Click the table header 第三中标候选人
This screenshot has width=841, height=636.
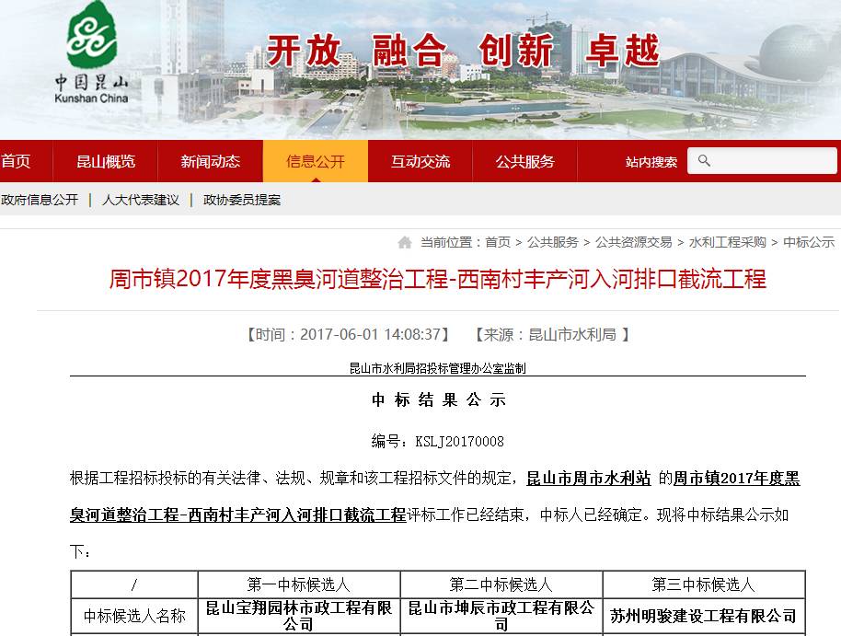pyautogui.click(x=703, y=584)
